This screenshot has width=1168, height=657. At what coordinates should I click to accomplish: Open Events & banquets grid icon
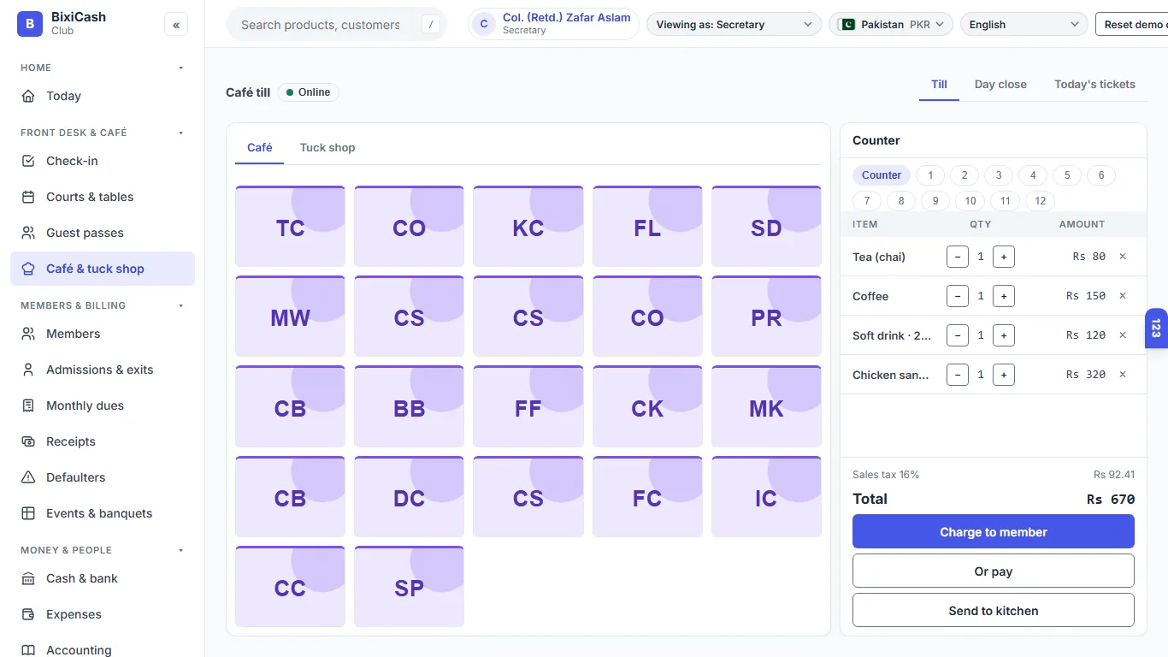[x=28, y=513]
